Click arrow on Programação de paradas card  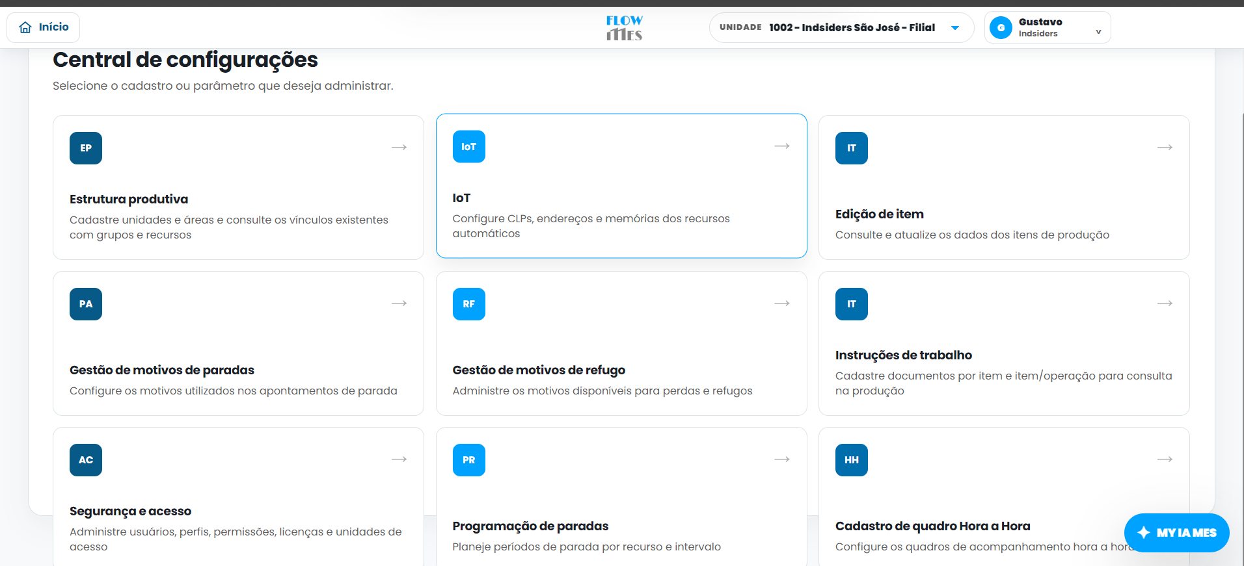tap(782, 459)
